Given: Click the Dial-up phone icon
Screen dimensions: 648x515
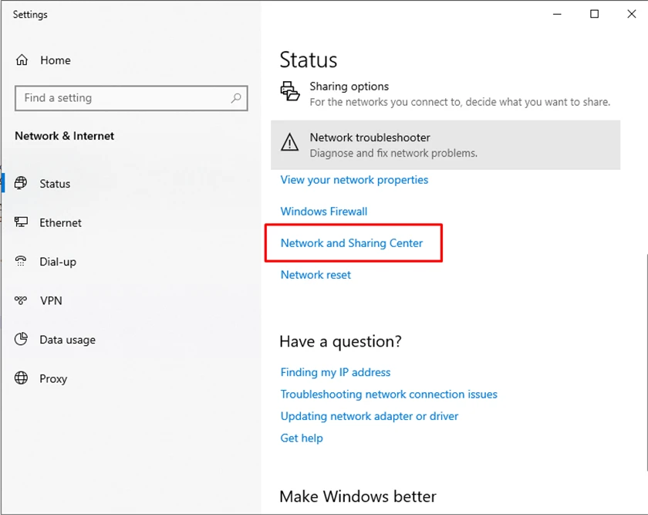Looking at the screenshot, I should tap(21, 261).
